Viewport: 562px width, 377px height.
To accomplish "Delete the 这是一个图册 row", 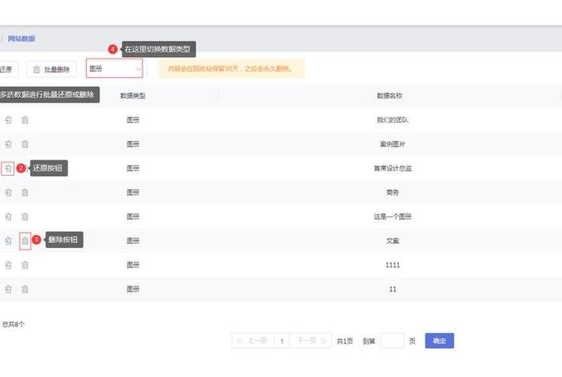I will 25,217.
